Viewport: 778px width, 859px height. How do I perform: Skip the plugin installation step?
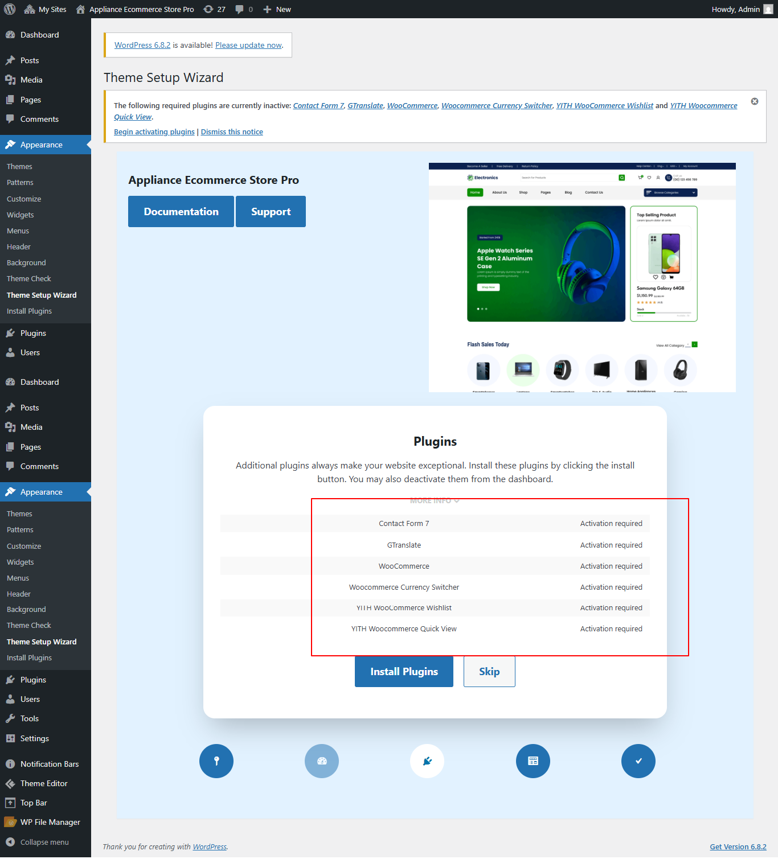[x=489, y=672]
